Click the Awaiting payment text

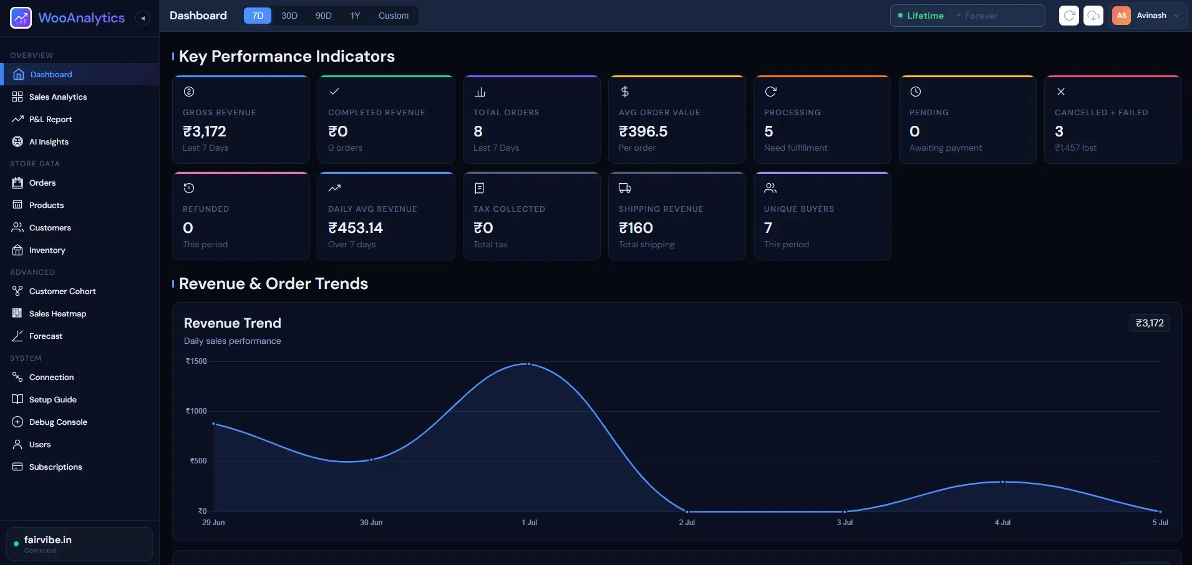point(945,148)
